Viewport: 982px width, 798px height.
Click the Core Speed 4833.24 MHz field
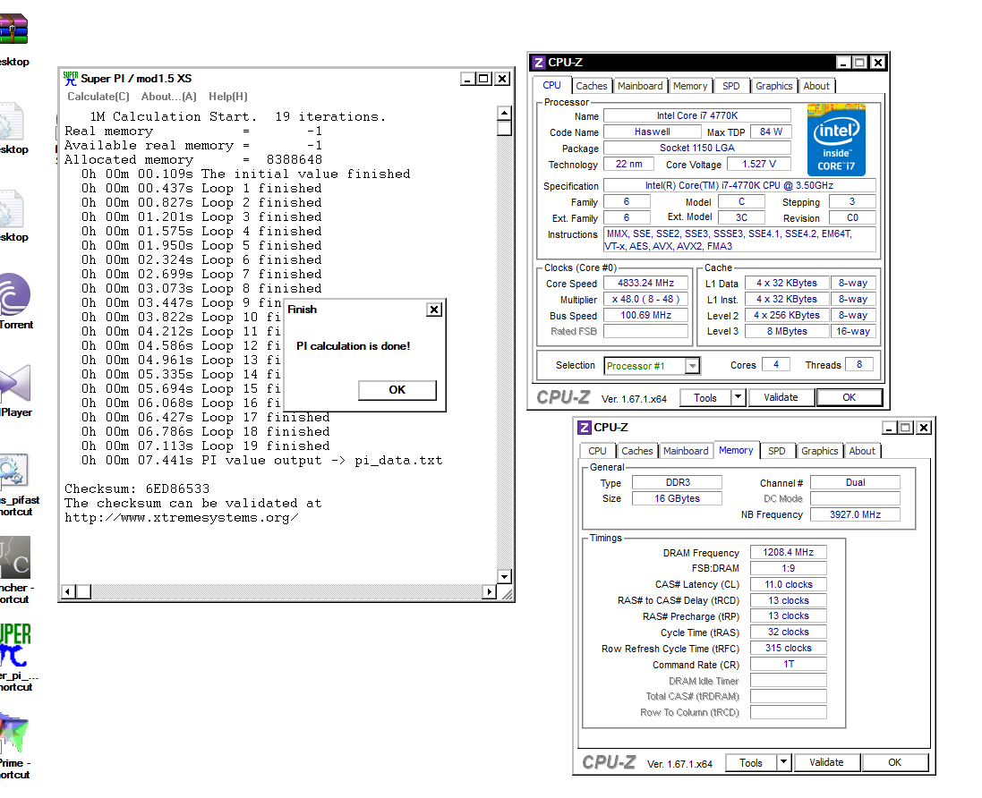click(645, 283)
